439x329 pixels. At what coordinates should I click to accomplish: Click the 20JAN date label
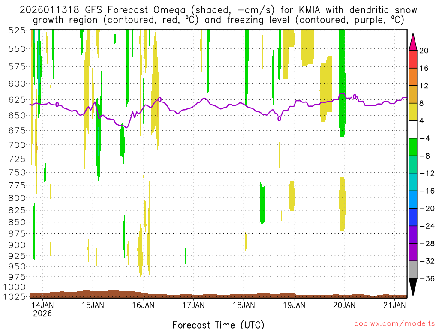(344, 305)
